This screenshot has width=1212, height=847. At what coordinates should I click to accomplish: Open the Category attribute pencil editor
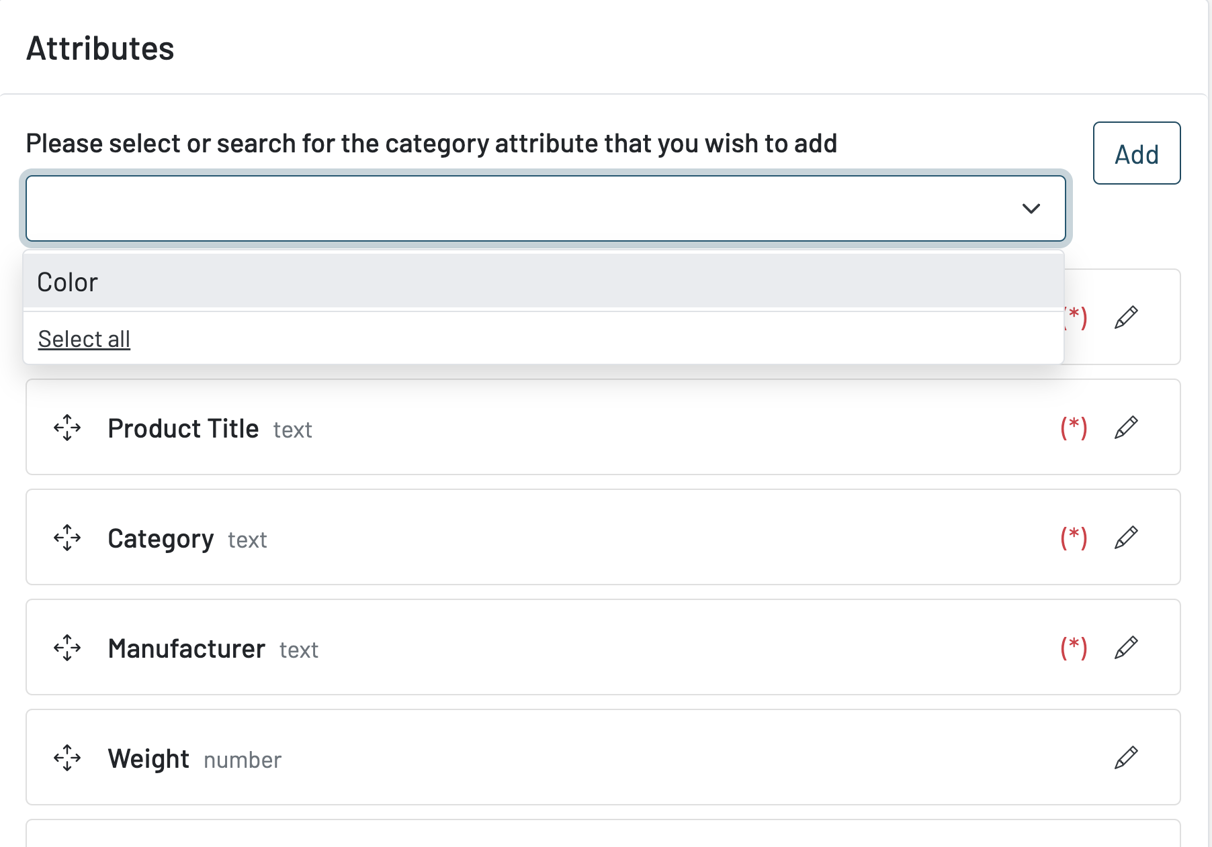coord(1126,538)
